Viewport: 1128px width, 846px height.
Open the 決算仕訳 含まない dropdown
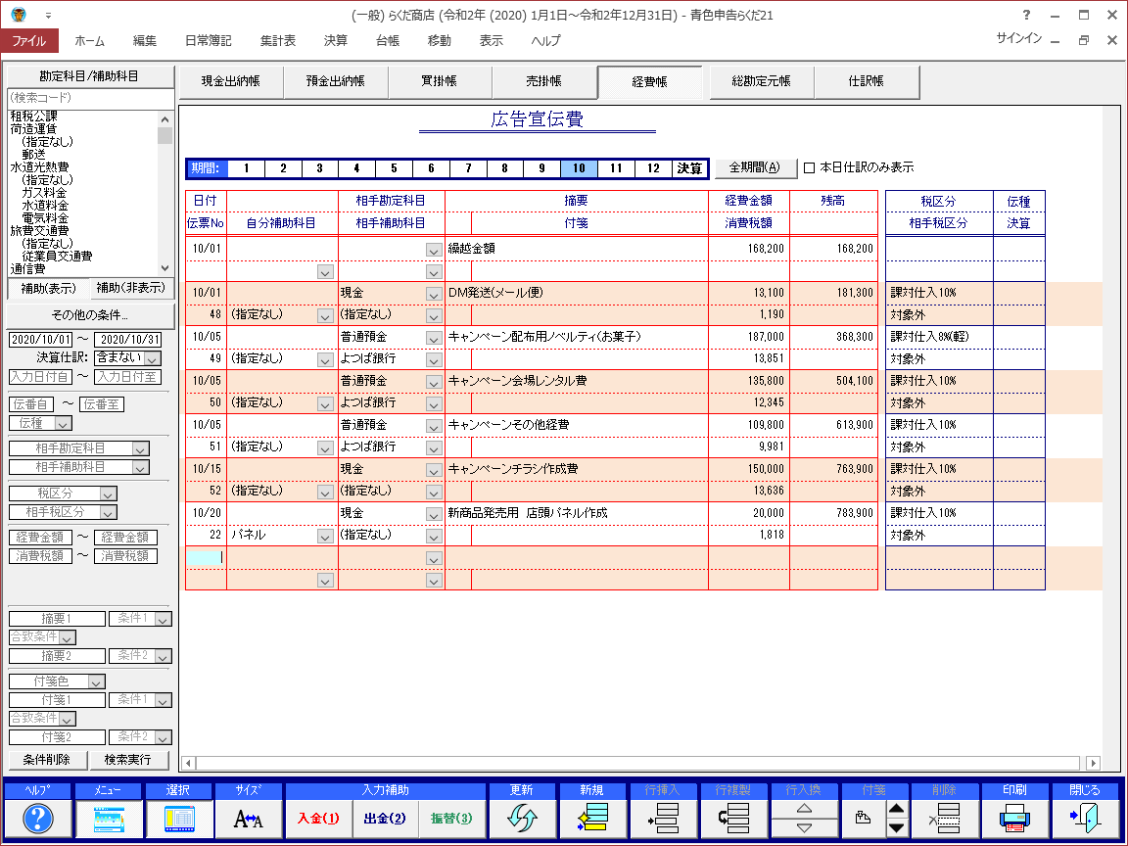click(x=153, y=358)
